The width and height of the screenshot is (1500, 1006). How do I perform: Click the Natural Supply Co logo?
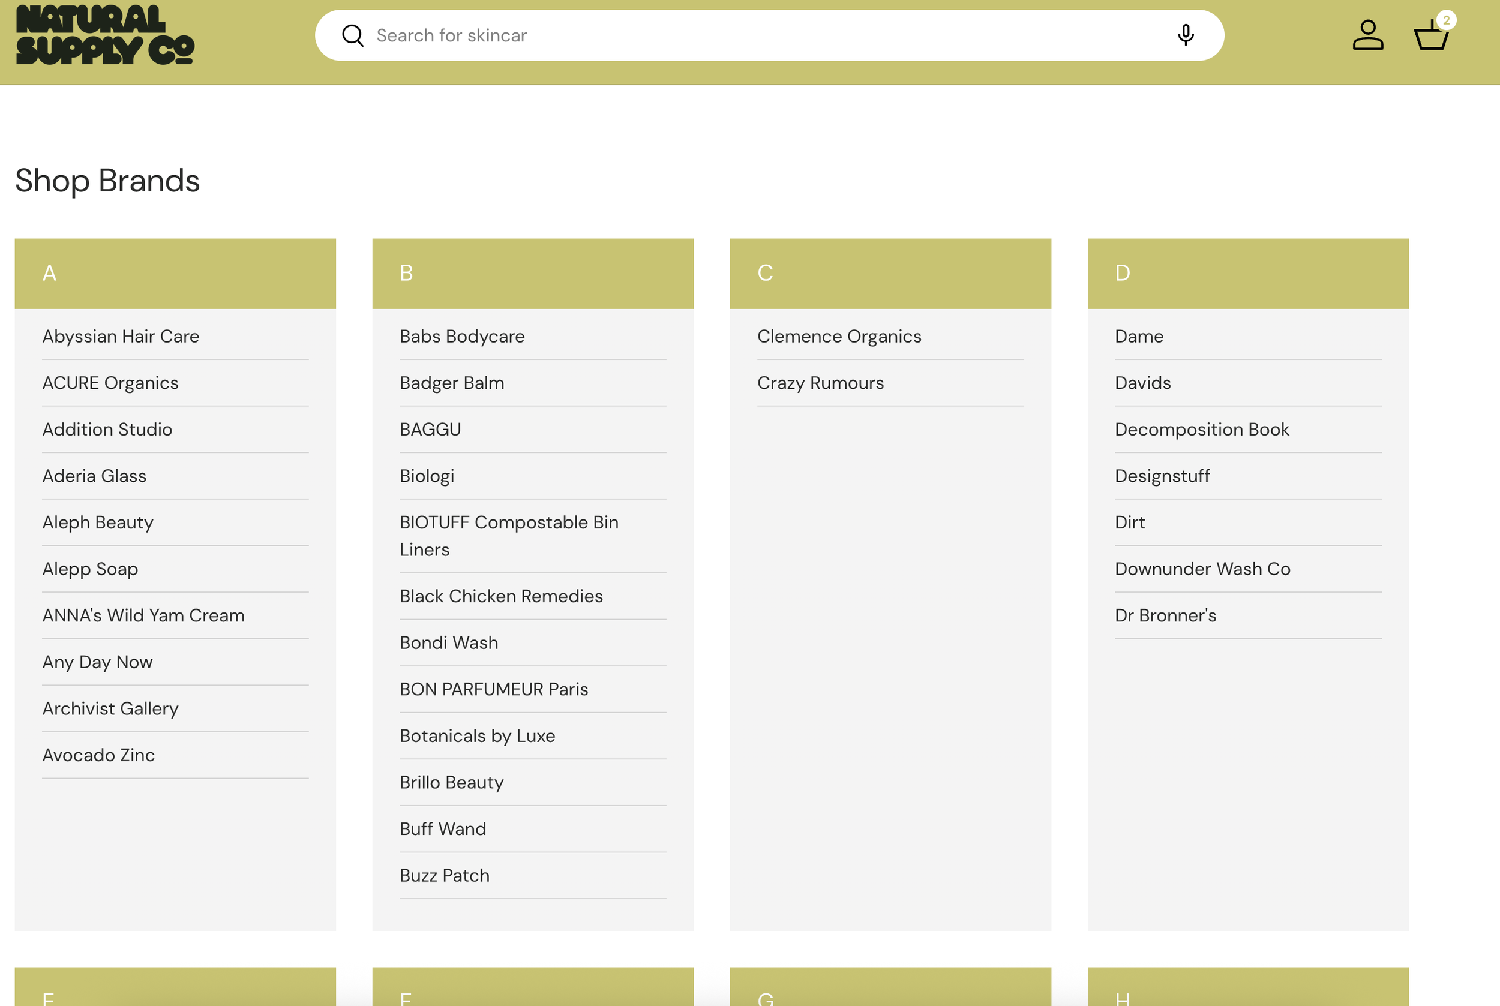(105, 35)
